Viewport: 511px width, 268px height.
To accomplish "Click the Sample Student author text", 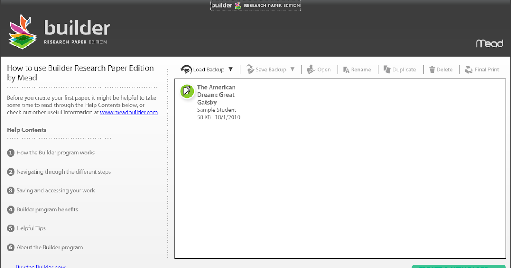I will pos(216,110).
